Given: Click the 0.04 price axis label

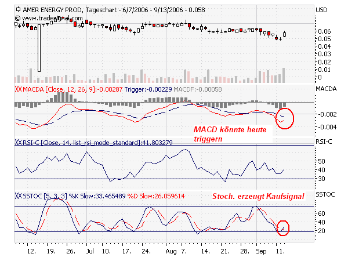Looking at the screenshot, I should 324,46.
